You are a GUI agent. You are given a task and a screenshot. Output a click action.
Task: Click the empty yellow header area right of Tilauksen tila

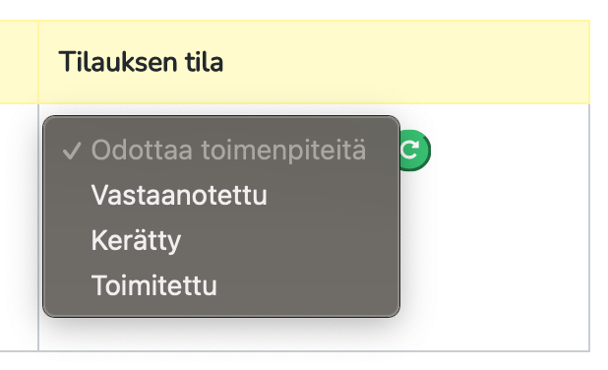[x=406, y=62]
